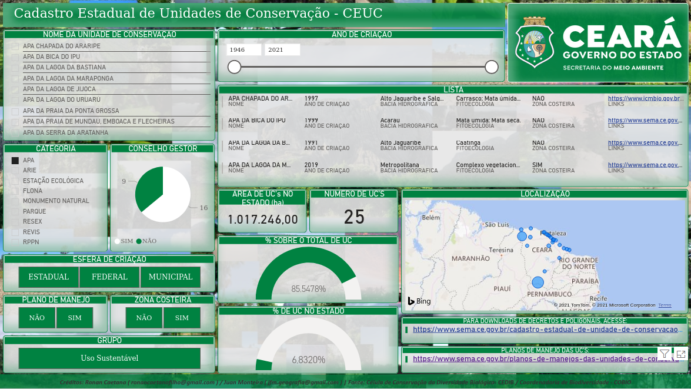Click the 85,5478% gauge chart
Viewport: 691px width, 389px height.
309,274
